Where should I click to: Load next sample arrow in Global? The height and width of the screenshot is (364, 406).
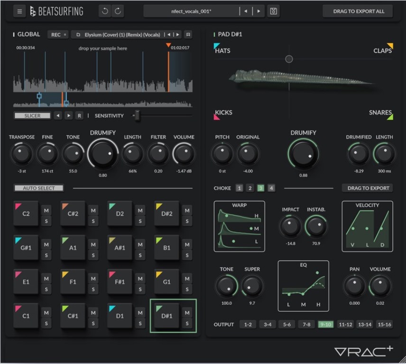pyautogui.click(x=177, y=35)
